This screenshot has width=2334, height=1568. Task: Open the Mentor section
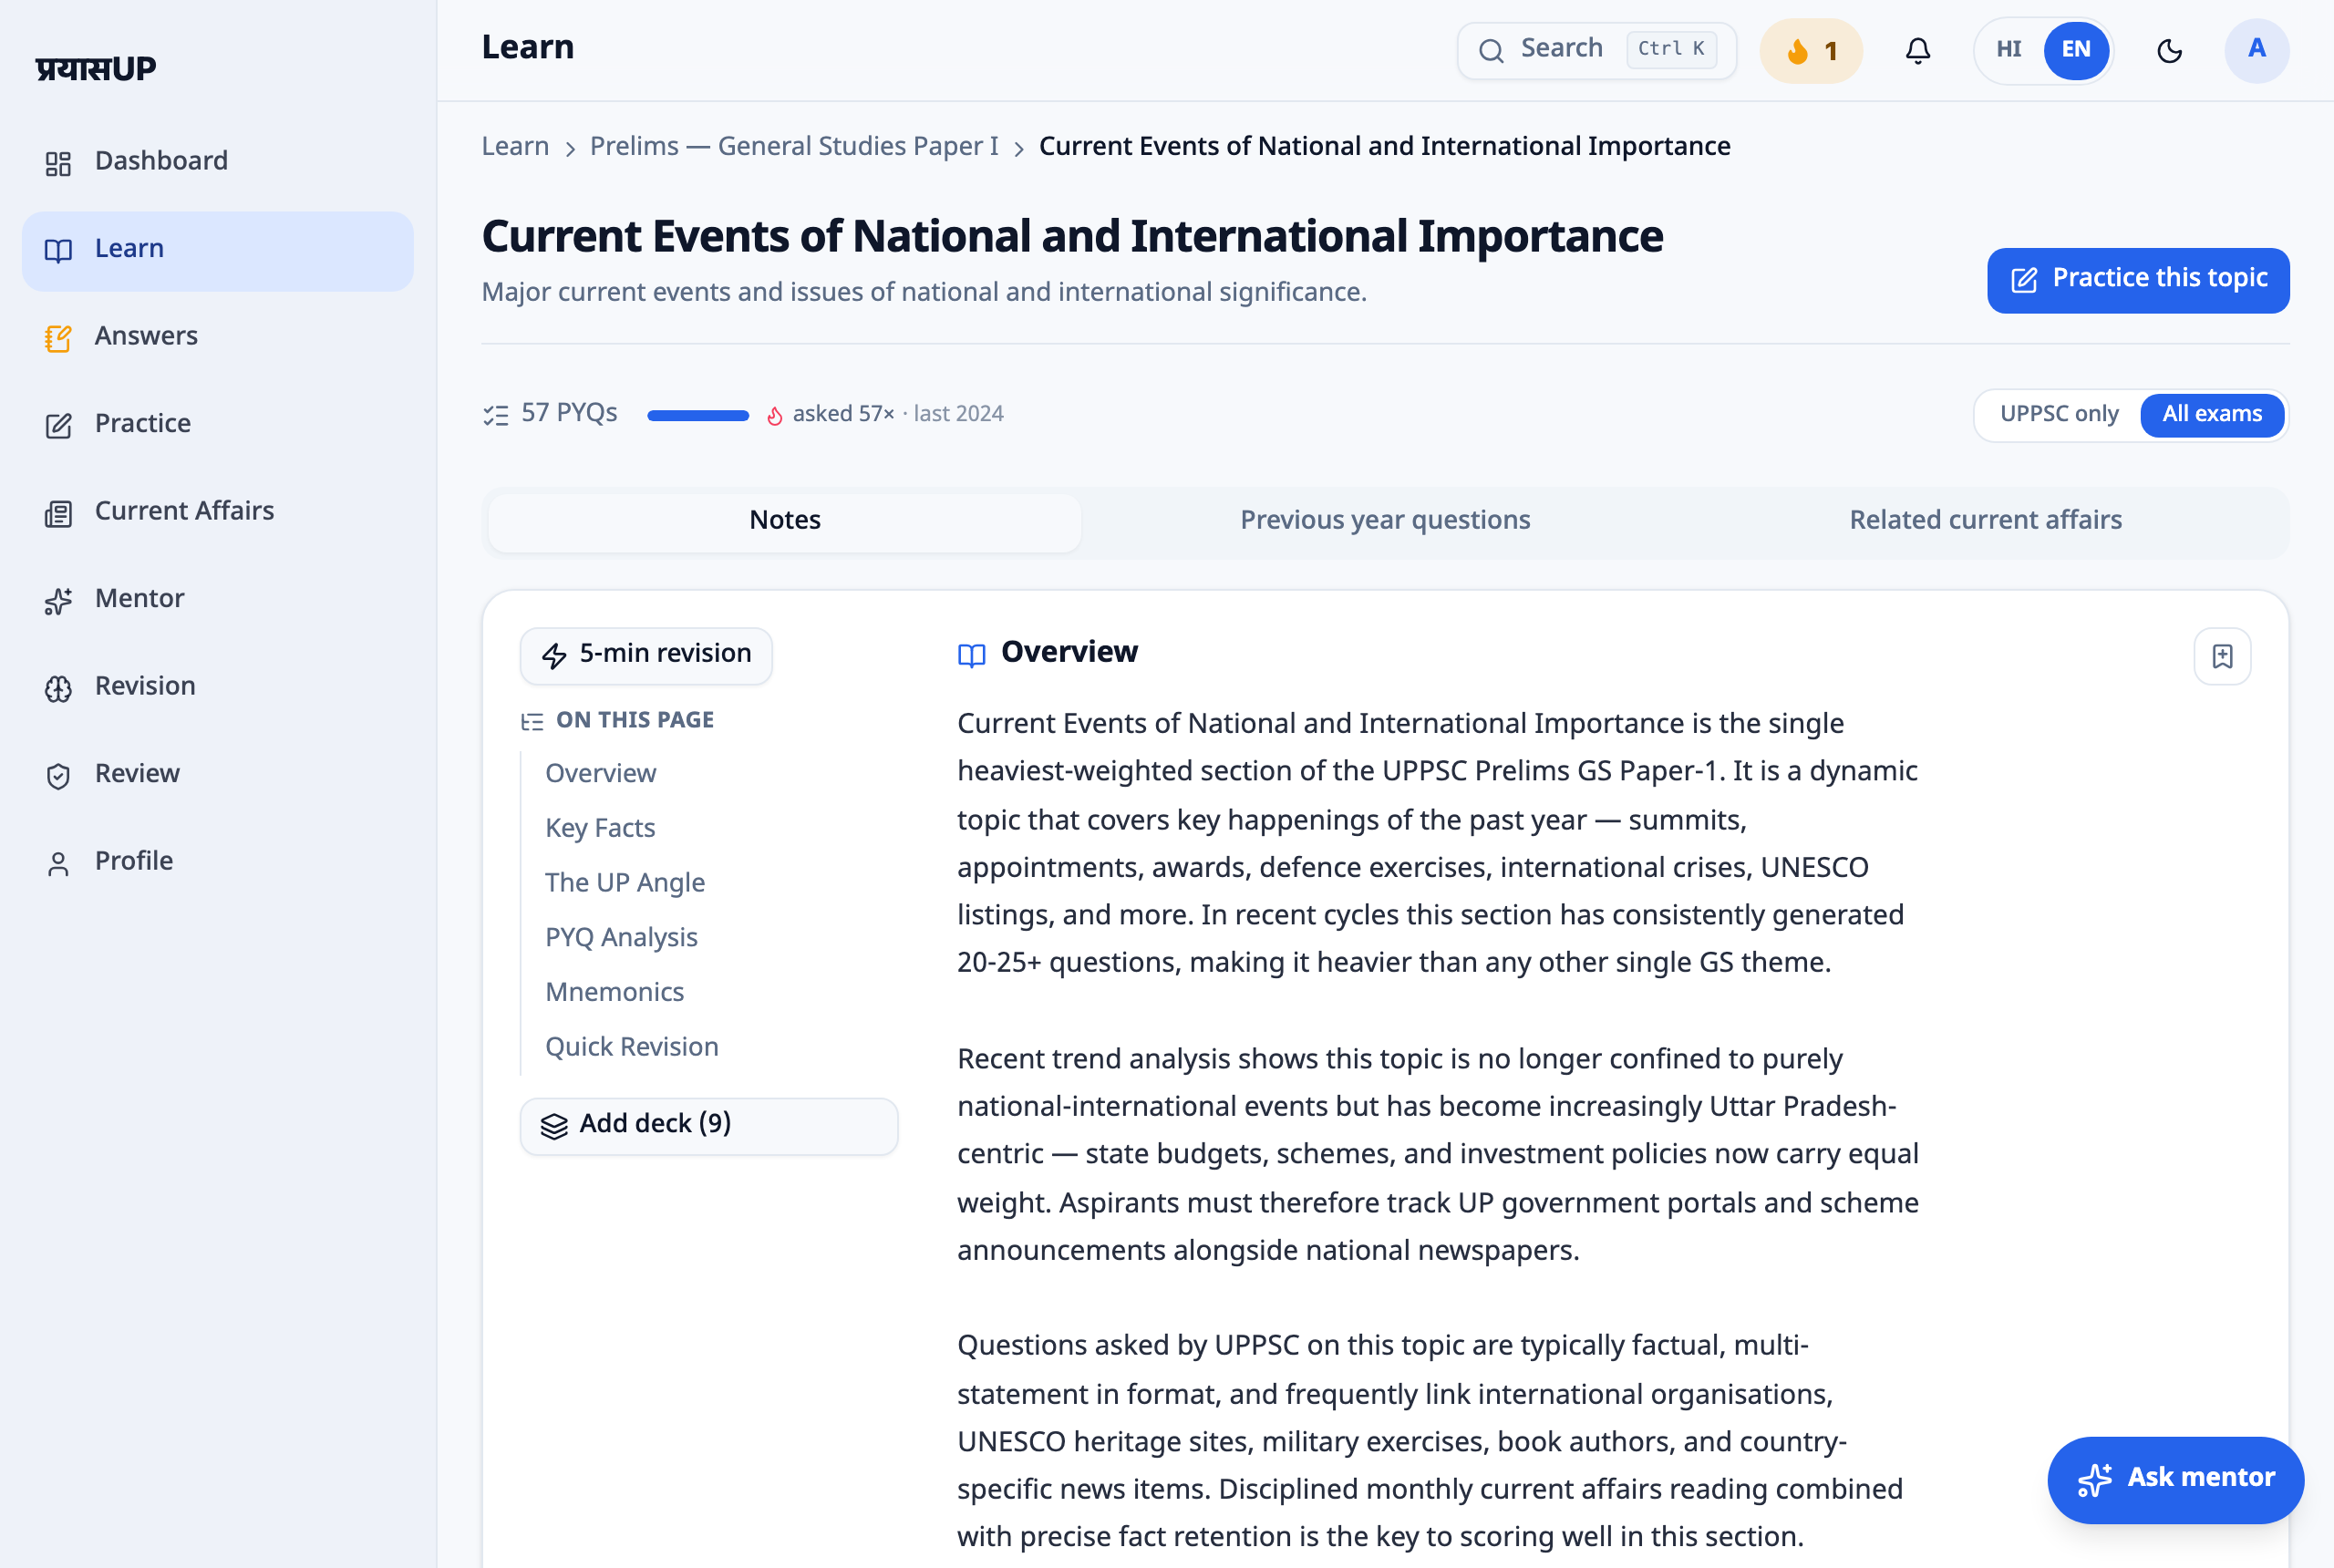click(217, 599)
